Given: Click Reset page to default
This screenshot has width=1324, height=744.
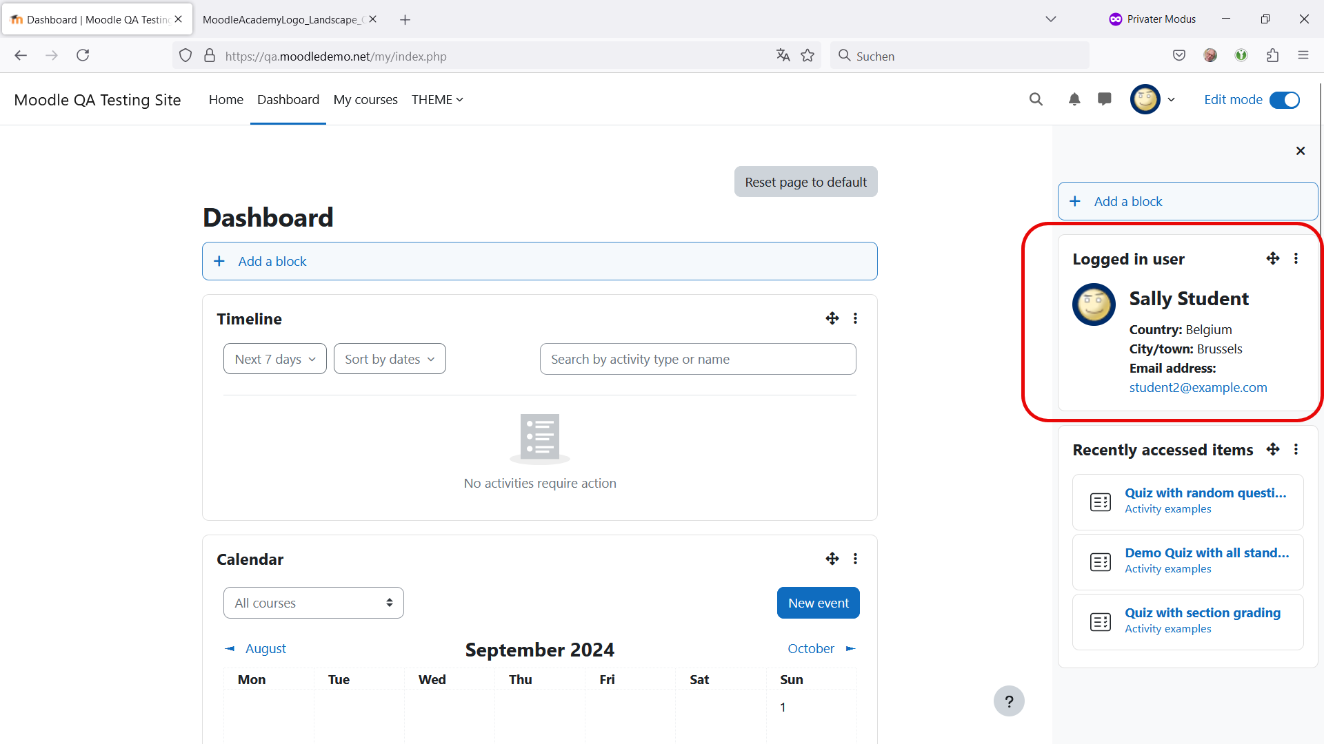Looking at the screenshot, I should 805,182.
